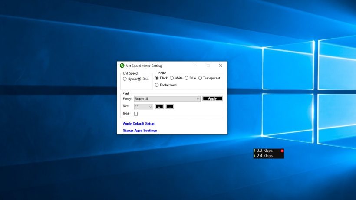Close the speed widget with red X

282,151
